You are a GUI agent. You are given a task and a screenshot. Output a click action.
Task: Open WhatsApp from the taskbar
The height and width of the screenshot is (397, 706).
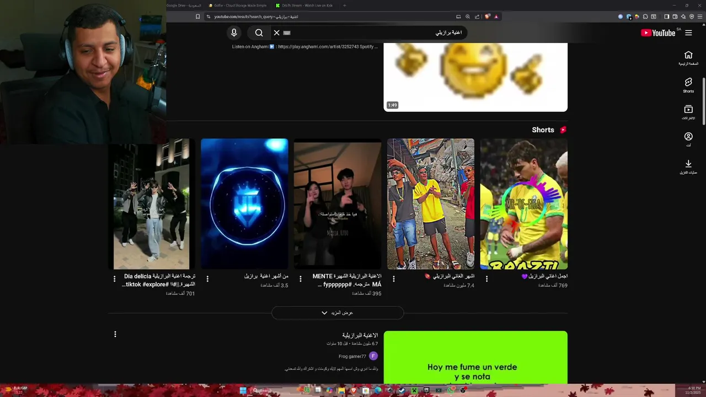coord(451,390)
